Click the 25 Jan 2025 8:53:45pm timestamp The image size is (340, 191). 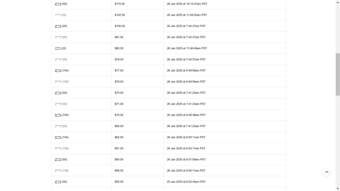pyautogui.click(x=186, y=182)
